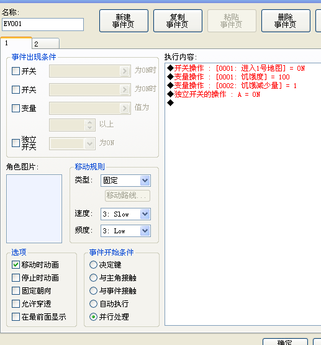The height and width of the screenshot is (345, 321).
Task: Enable the 变量 condition checkbox
Action: [16, 108]
